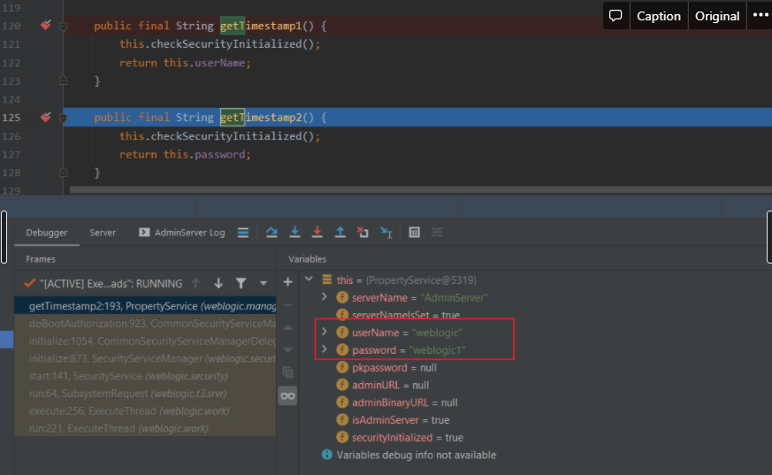Expand the userName variable node
This screenshot has width=772, height=475.
click(325, 332)
